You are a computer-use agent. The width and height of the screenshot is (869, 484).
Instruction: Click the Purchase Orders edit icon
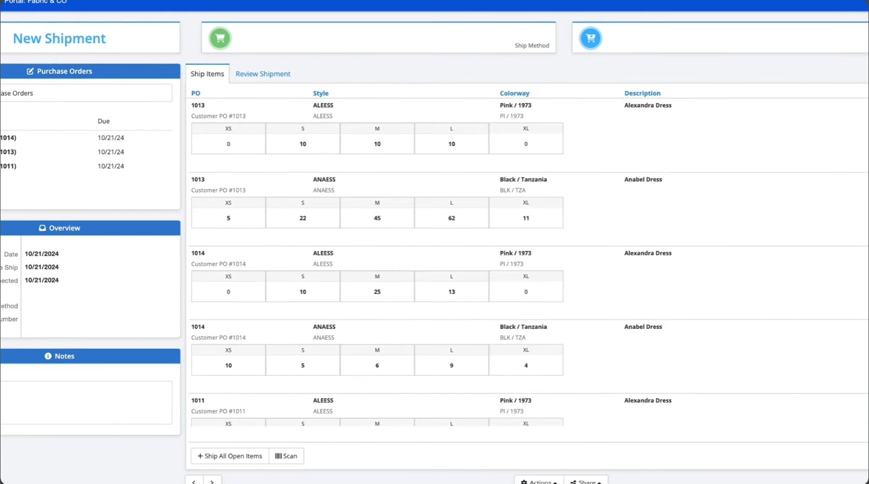(x=30, y=71)
